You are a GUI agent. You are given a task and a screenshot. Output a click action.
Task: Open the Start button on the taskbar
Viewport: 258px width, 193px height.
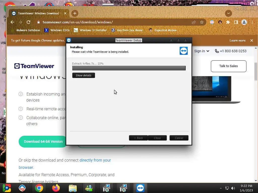[7, 188]
